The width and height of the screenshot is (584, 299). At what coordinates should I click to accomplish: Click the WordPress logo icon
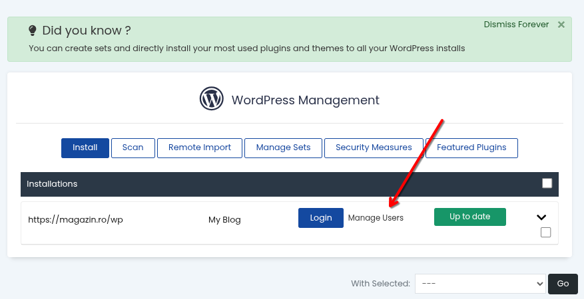[212, 99]
